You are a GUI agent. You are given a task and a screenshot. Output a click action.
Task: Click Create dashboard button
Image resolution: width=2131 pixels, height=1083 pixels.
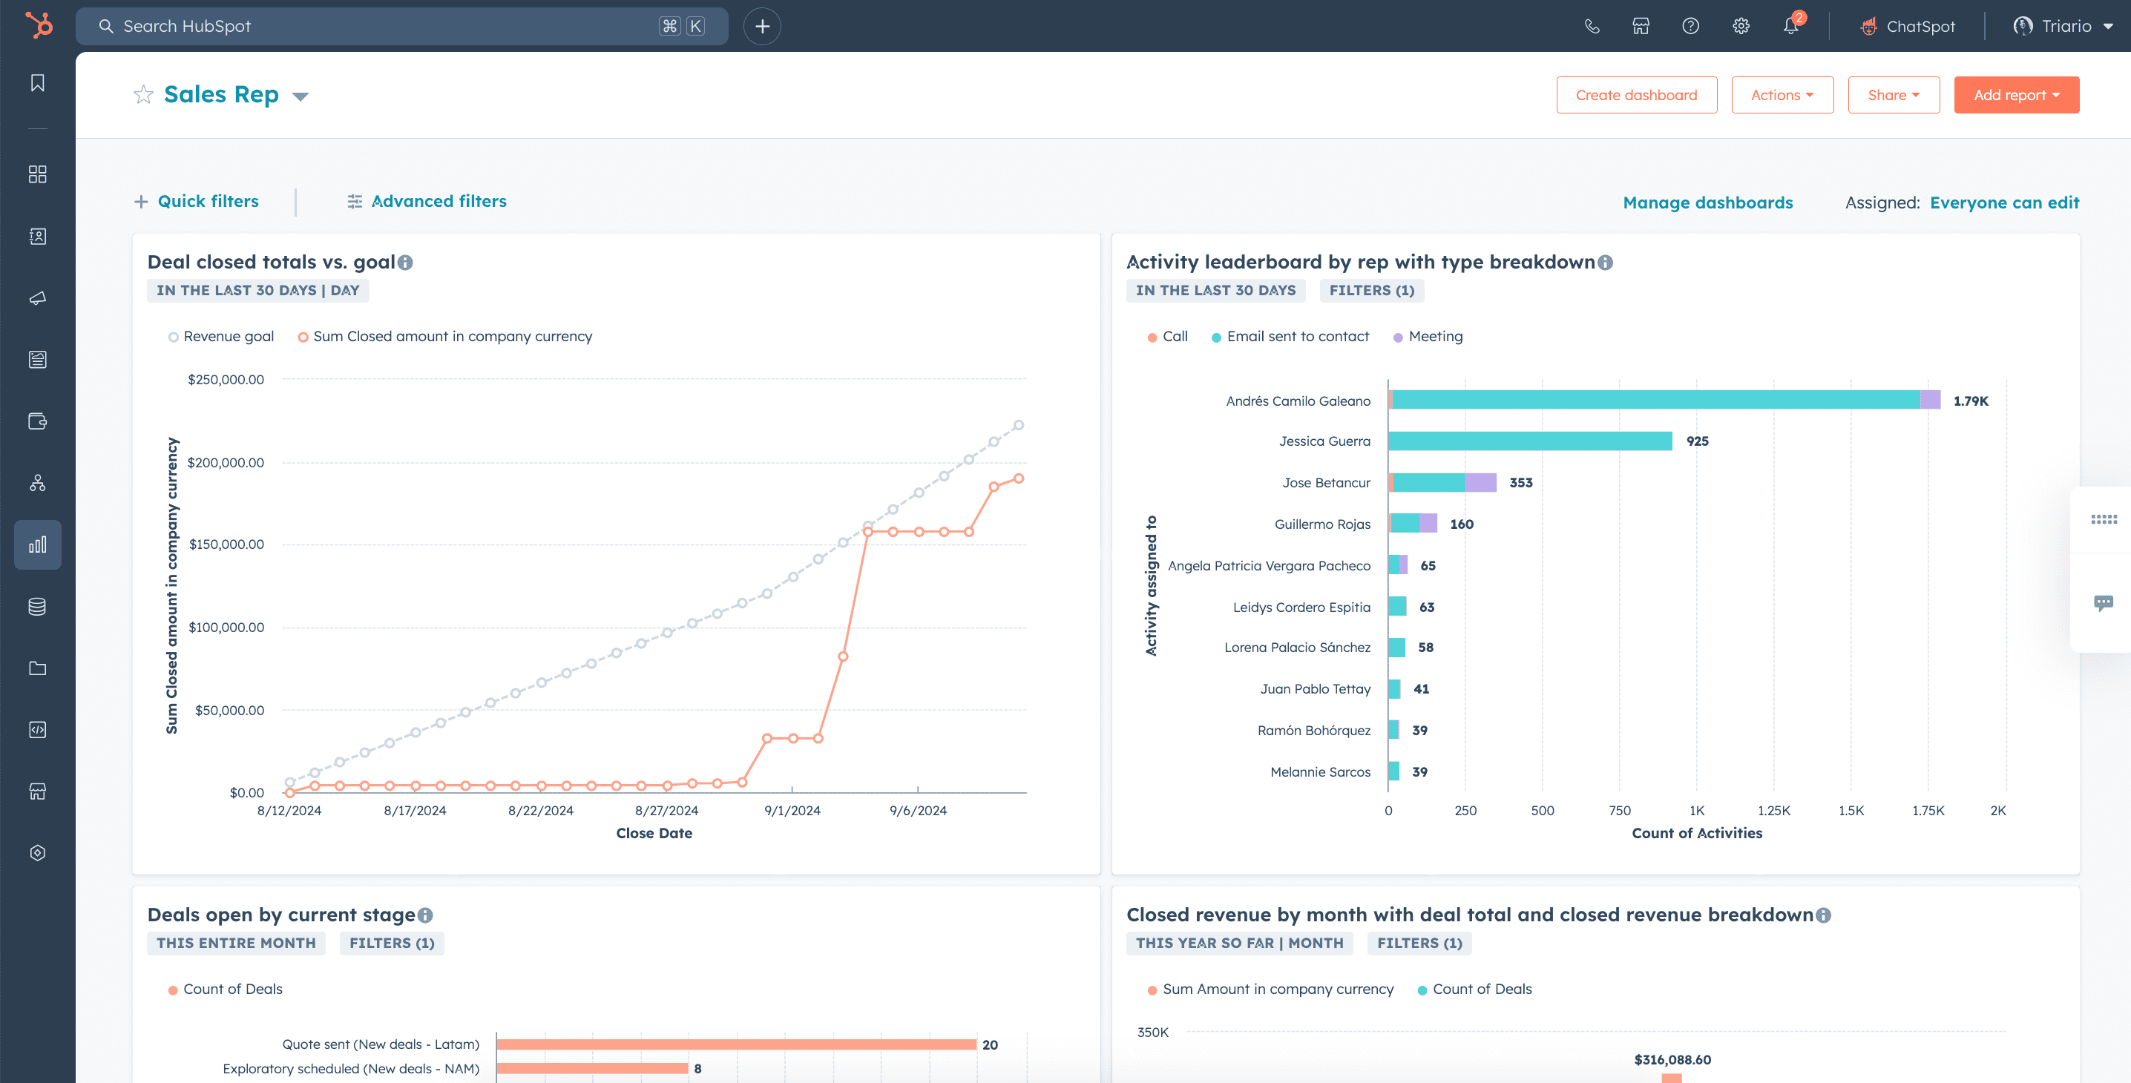tap(1636, 95)
